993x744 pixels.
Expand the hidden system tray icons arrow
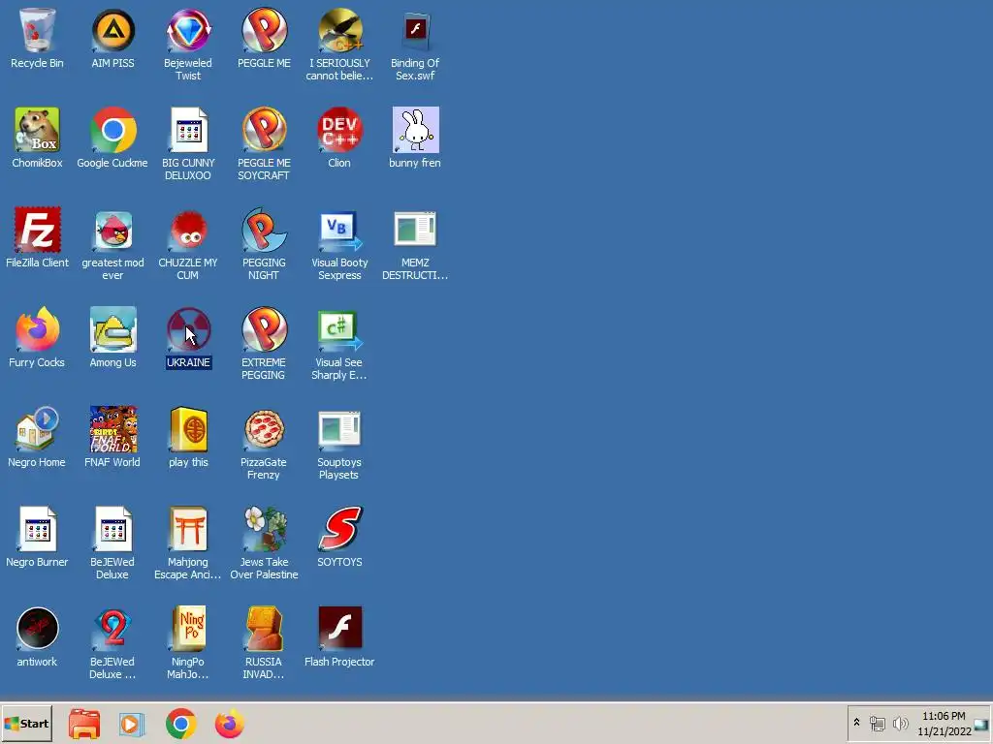pos(857,723)
